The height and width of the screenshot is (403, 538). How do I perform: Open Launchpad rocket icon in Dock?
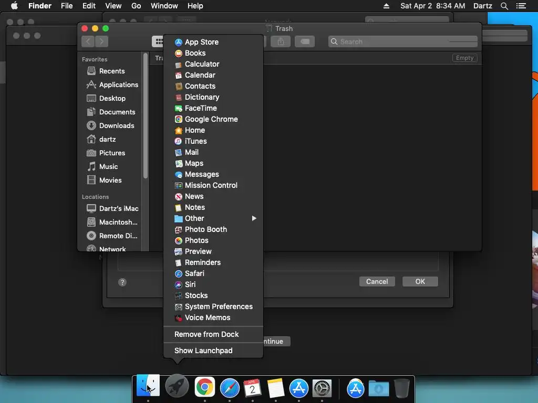(177, 387)
